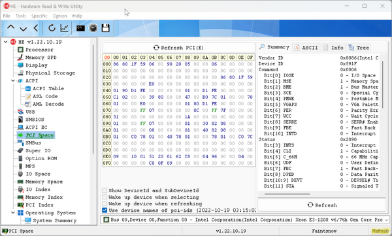The image size is (392, 236).
Task: Click the save floppy disk toolbar icon
Action: [105, 27]
